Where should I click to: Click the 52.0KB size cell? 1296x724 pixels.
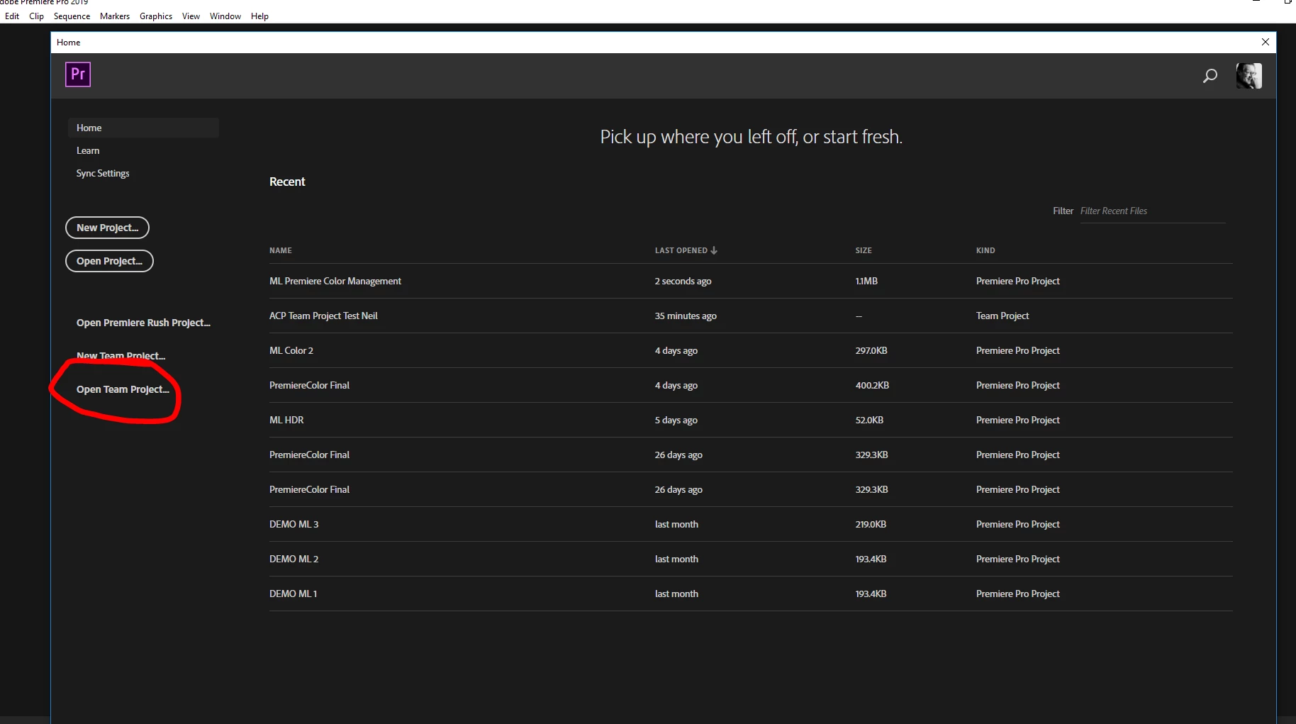pyautogui.click(x=869, y=420)
